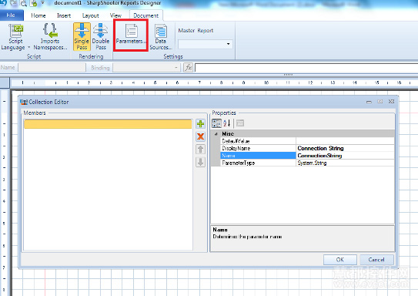418x296 pixels.
Task: Select the Name property row
Action: tap(259, 156)
